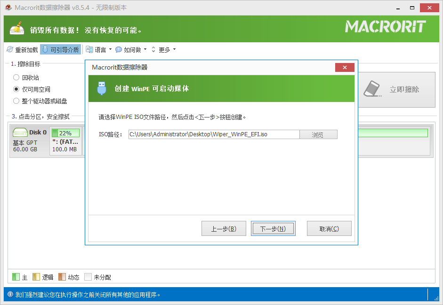Viewport: 443px width, 305px height.
Task: Click the More (更多) up-down arrows icon
Action: [x=153, y=49]
